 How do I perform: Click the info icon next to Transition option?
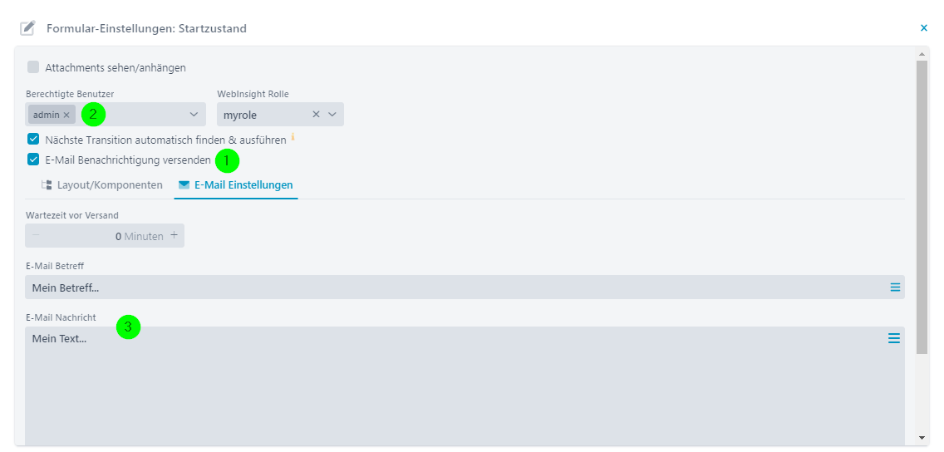point(293,137)
